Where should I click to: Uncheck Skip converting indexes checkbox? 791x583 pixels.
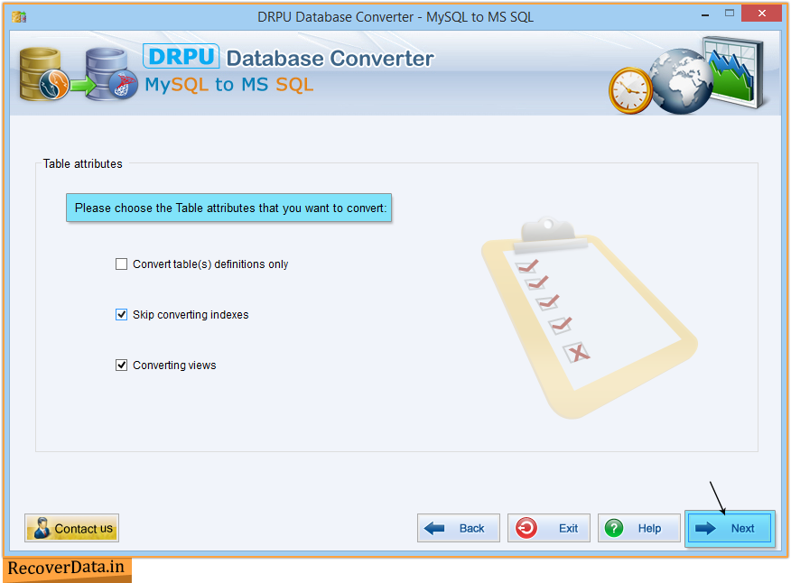[121, 315]
